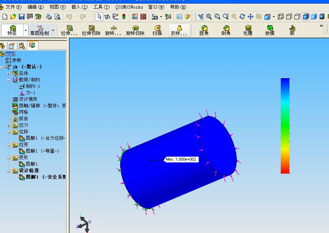This screenshot has height=233, width=329.
Task: Click the 拔模 (Draft) button
Action: point(270,30)
